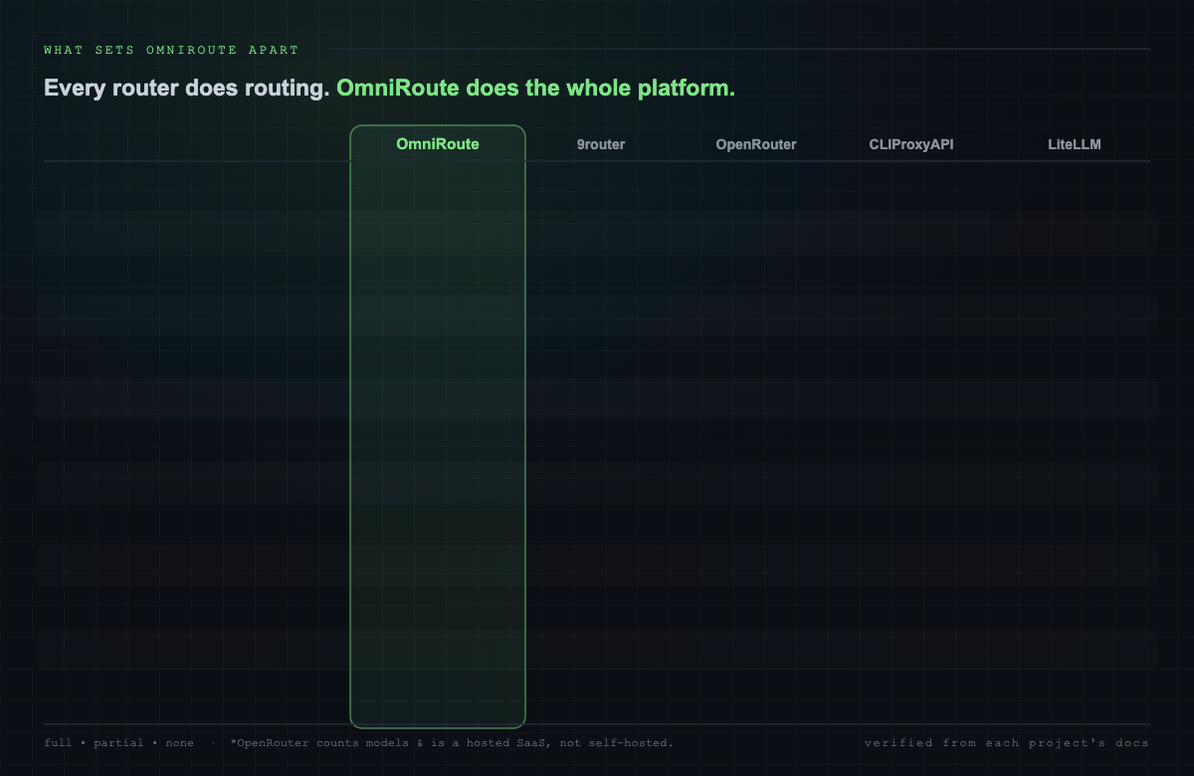Click 'verified from each project's docs' text
1194x776 pixels.
tap(1007, 743)
